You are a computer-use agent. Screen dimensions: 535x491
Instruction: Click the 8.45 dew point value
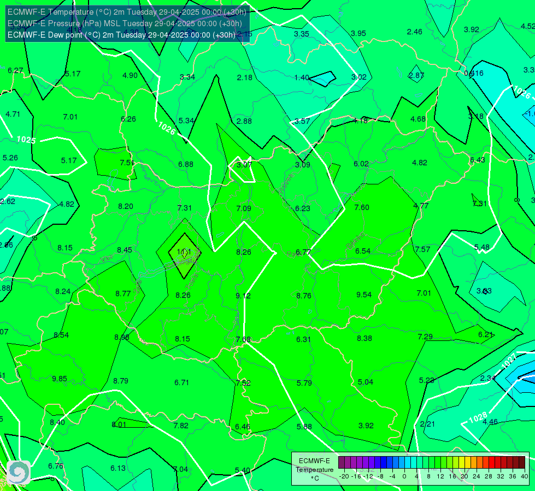125,250
